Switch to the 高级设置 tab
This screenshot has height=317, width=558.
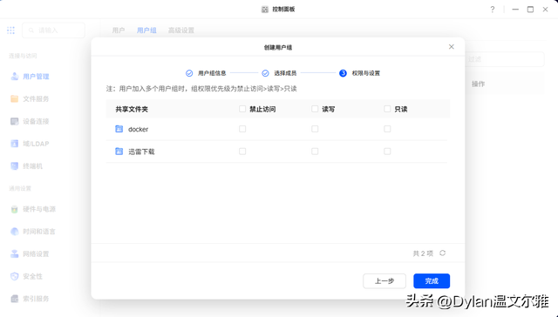pyautogui.click(x=181, y=30)
